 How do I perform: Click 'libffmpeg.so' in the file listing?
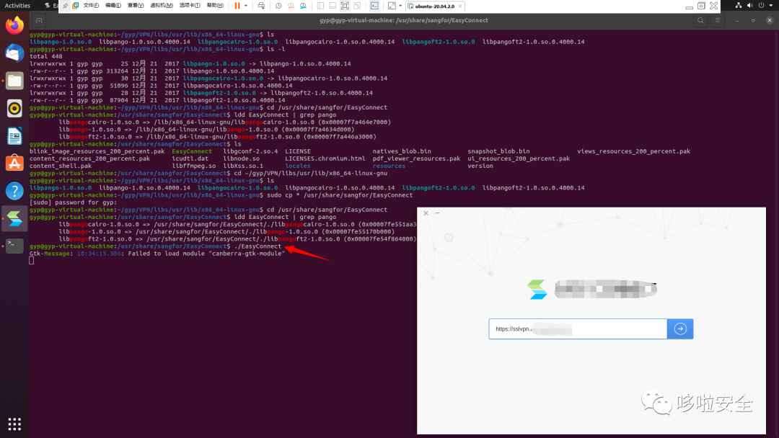pos(194,166)
